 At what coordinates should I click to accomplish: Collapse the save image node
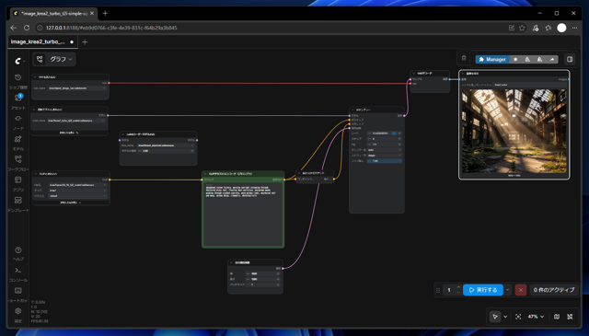pyautogui.click(x=463, y=74)
